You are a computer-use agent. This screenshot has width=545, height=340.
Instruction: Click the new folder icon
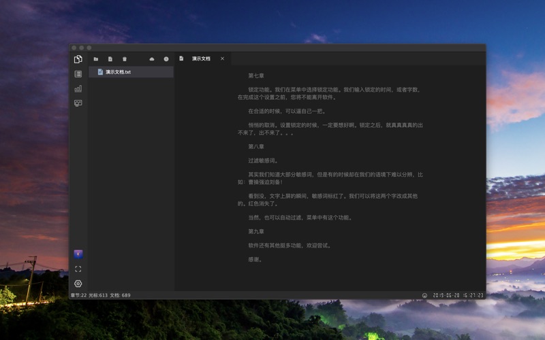tap(96, 59)
